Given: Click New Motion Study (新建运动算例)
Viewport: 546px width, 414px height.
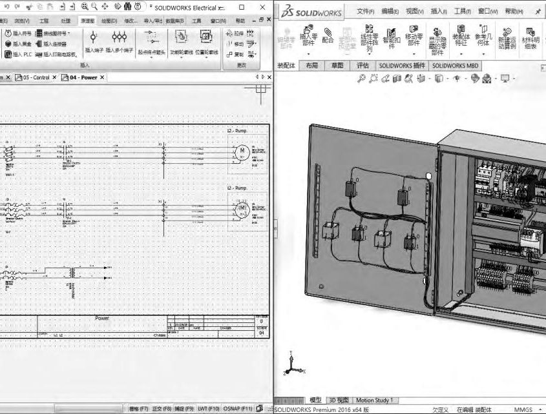Looking at the screenshot, I should click(507, 38).
